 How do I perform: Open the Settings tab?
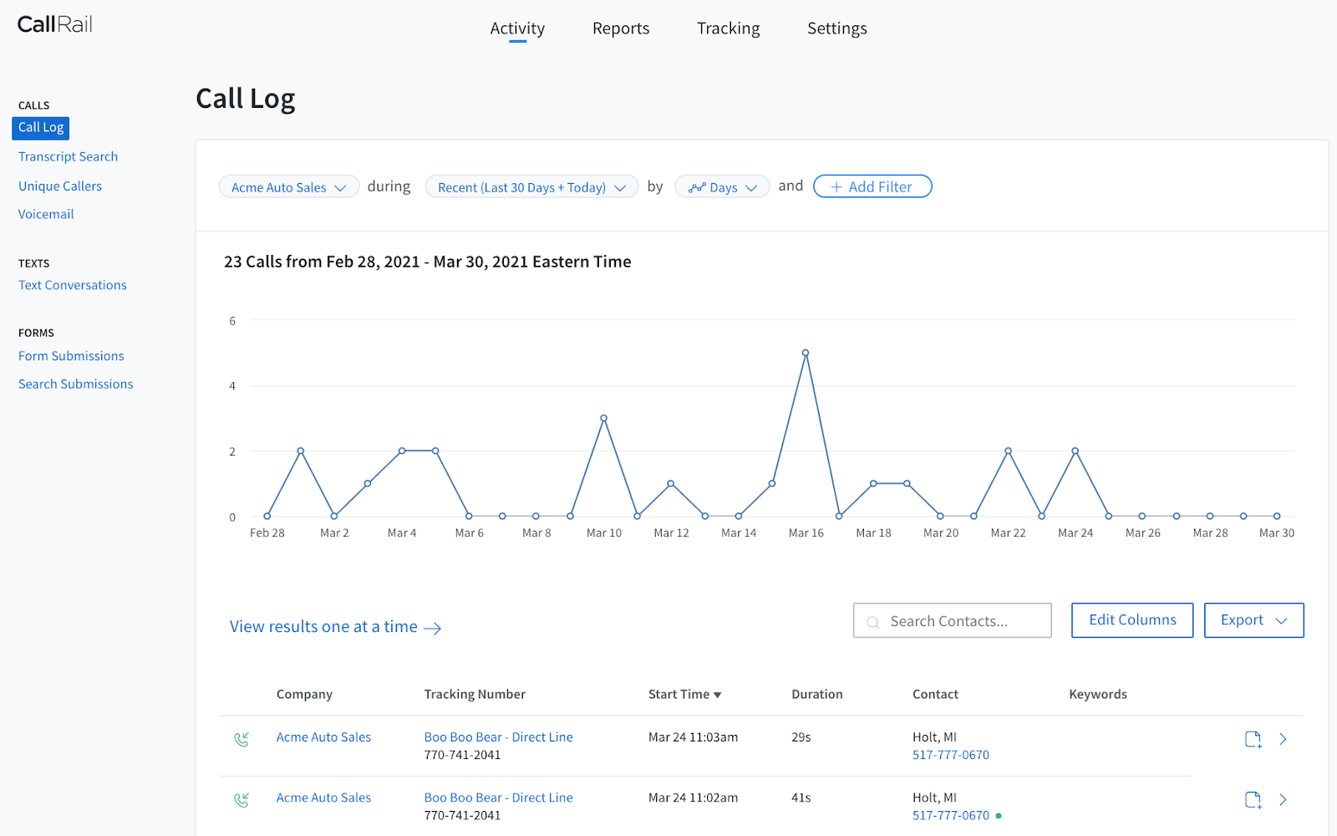(837, 28)
